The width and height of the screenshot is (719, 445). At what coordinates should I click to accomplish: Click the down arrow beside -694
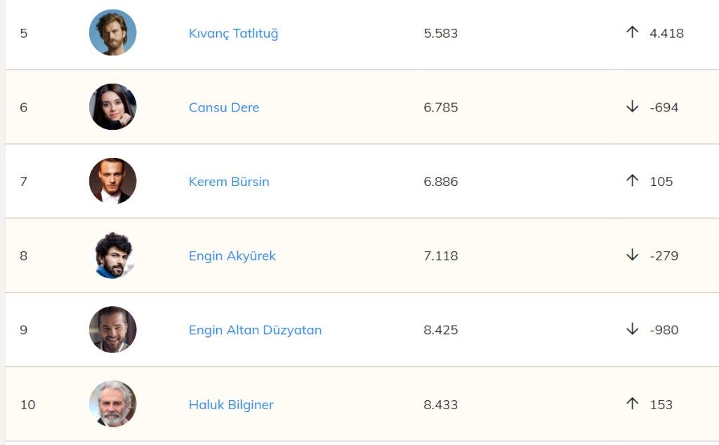pyautogui.click(x=632, y=107)
